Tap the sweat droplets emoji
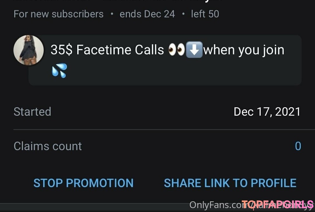This screenshot has height=212, width=315. pyautogui.click(x=60, y=71)
